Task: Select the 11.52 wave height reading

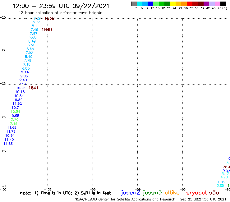Action: pos(17,103)
